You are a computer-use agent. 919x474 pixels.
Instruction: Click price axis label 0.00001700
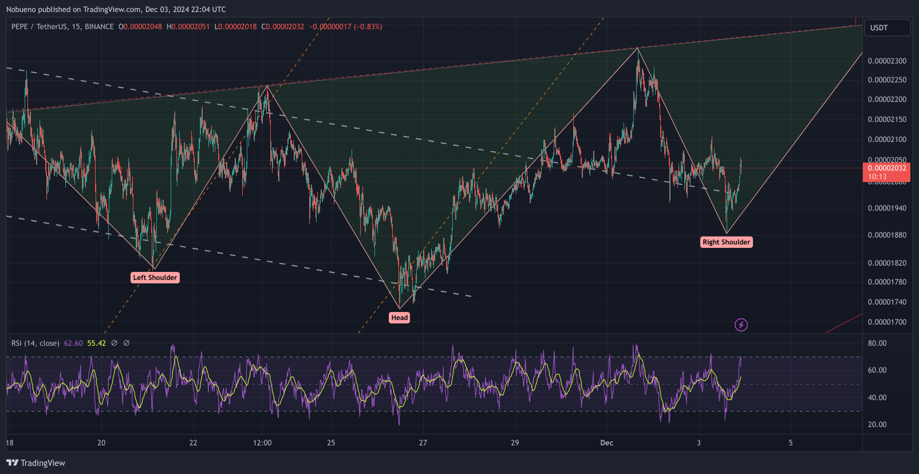click(887, 322)
